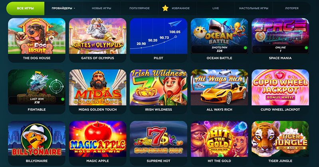Click the green indicator on the Fishtable tile
The image size is (319, 167).
pos(62,99)
